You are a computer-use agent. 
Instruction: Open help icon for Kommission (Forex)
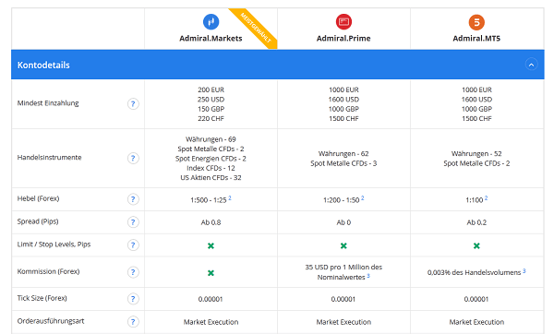(x=133, y=272)
